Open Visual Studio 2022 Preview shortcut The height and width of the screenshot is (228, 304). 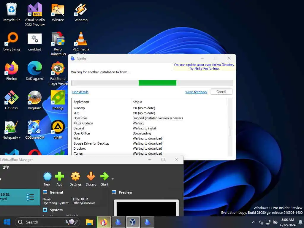(x=34, y=14)
